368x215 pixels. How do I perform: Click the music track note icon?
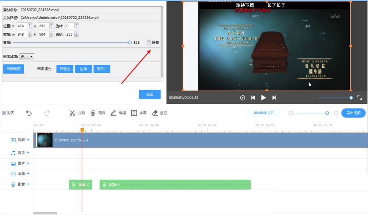coord(13,153)
